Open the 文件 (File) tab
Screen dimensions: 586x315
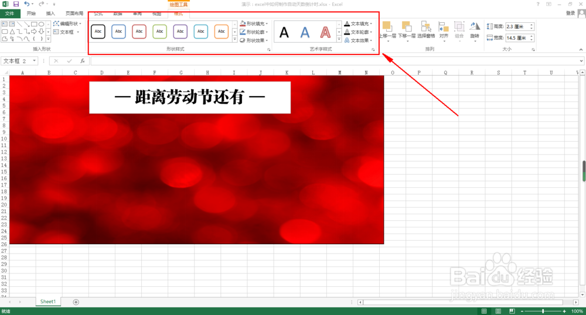[x=10, y=13]
